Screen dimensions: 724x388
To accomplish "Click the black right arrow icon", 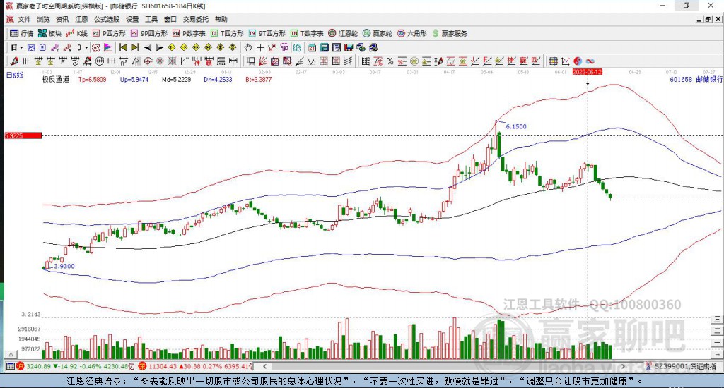I will tap(159, 47).
